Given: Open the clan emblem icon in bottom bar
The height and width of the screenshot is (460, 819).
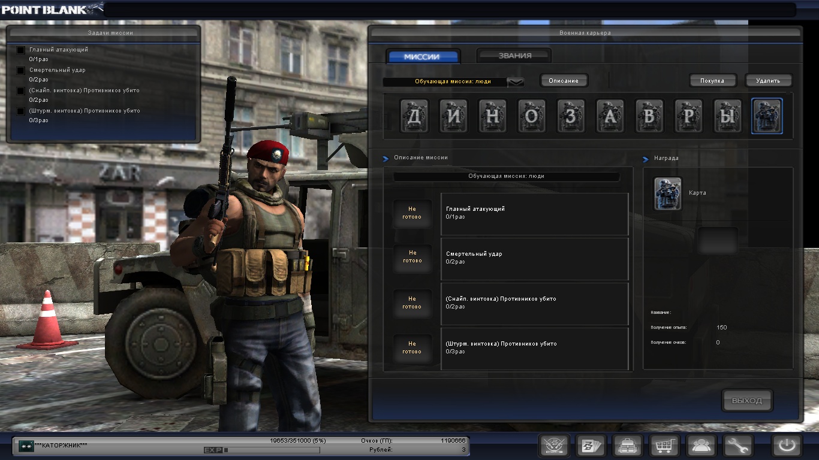Looking at the screenshot, I should (x=554, y=446).
